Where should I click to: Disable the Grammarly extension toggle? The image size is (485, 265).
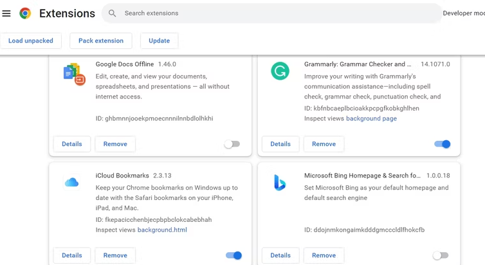coord(443,144)
